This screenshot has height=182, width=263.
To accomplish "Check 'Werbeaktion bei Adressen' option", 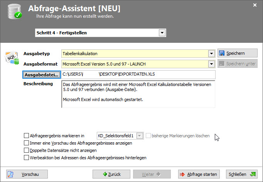I will pyautogui.click(x=26, y=158).
